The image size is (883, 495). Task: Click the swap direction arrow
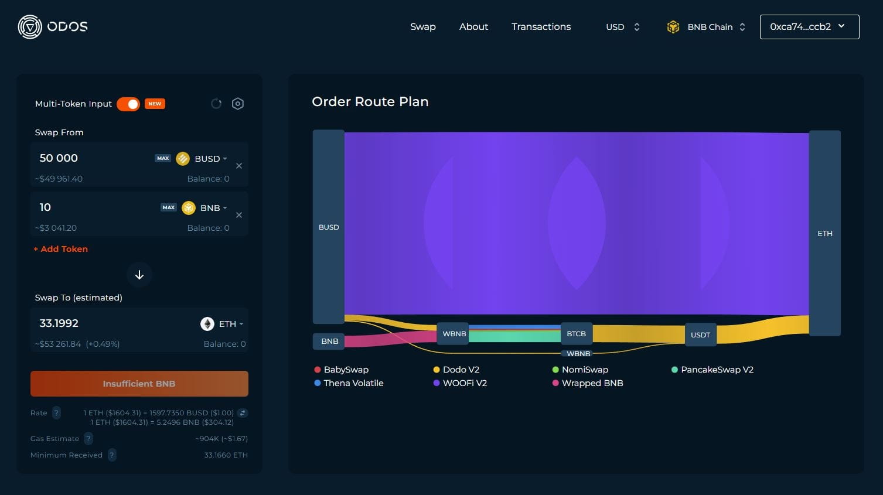pyautogui.click(x=139, y=274)
